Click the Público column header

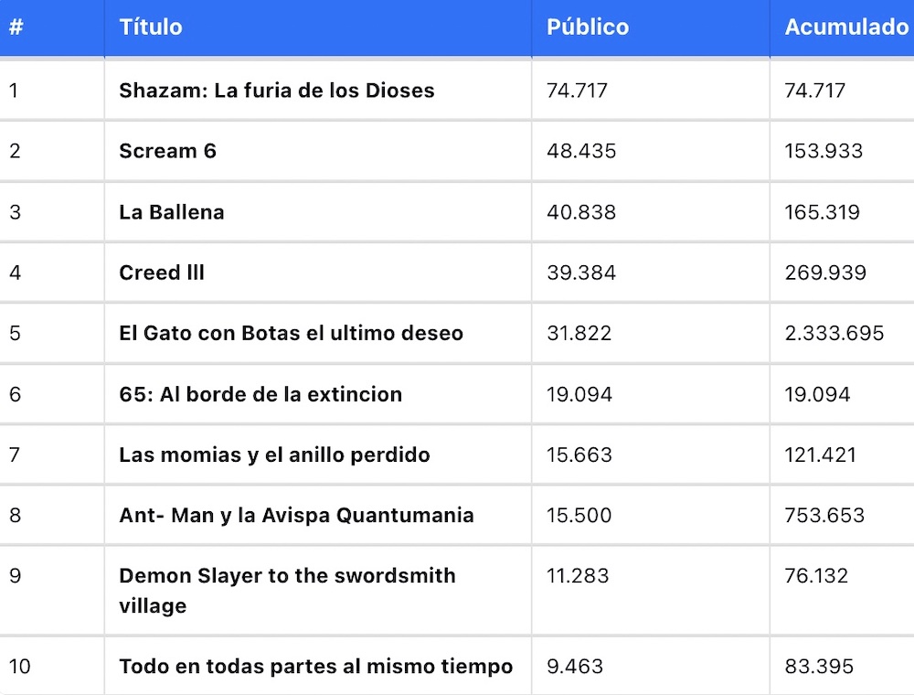[588, 27]
